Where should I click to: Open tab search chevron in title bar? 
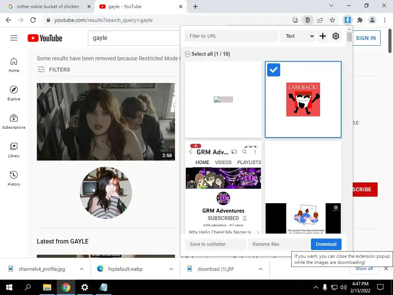point(331,5)
